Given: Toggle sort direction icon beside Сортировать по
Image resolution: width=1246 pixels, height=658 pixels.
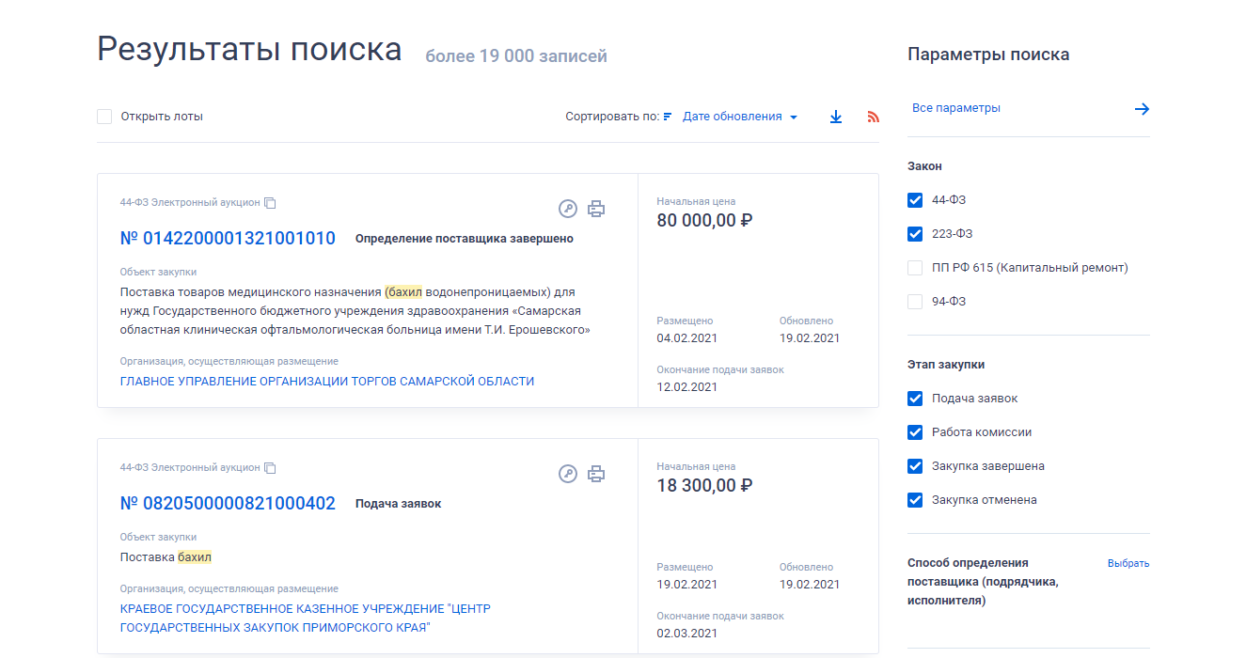Looking at the screenshot, I should pyautogui.click(x=668, y=117).
